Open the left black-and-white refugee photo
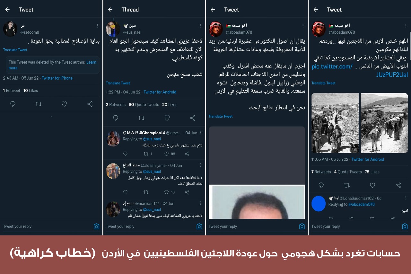 (335, 123)
